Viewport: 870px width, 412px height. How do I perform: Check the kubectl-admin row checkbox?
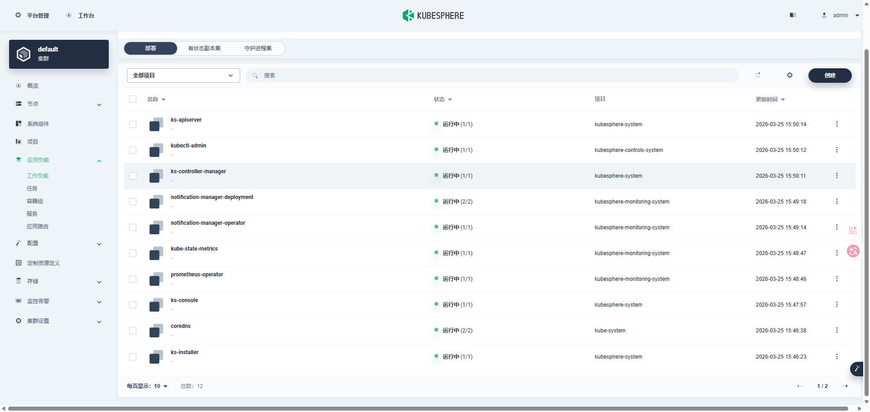coord(133,150)
